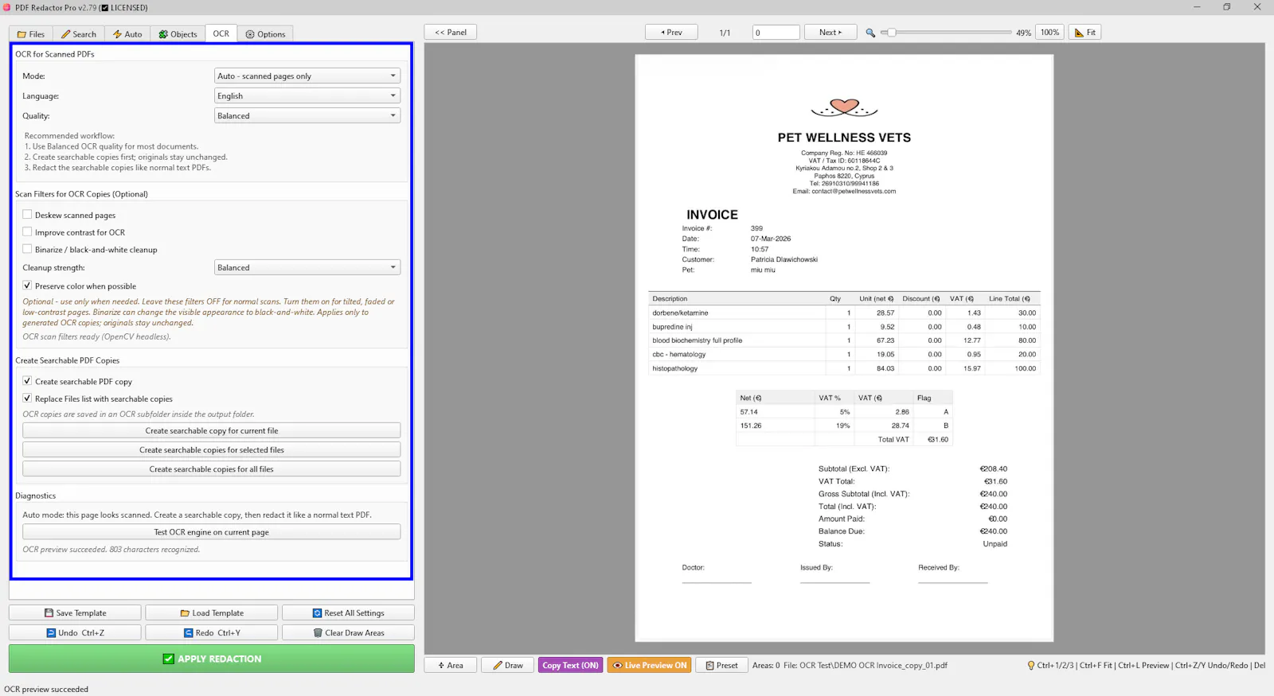Viewport: 1274px width, 696px height.
Task: Open the Files tab
Action: pos(31,34)
